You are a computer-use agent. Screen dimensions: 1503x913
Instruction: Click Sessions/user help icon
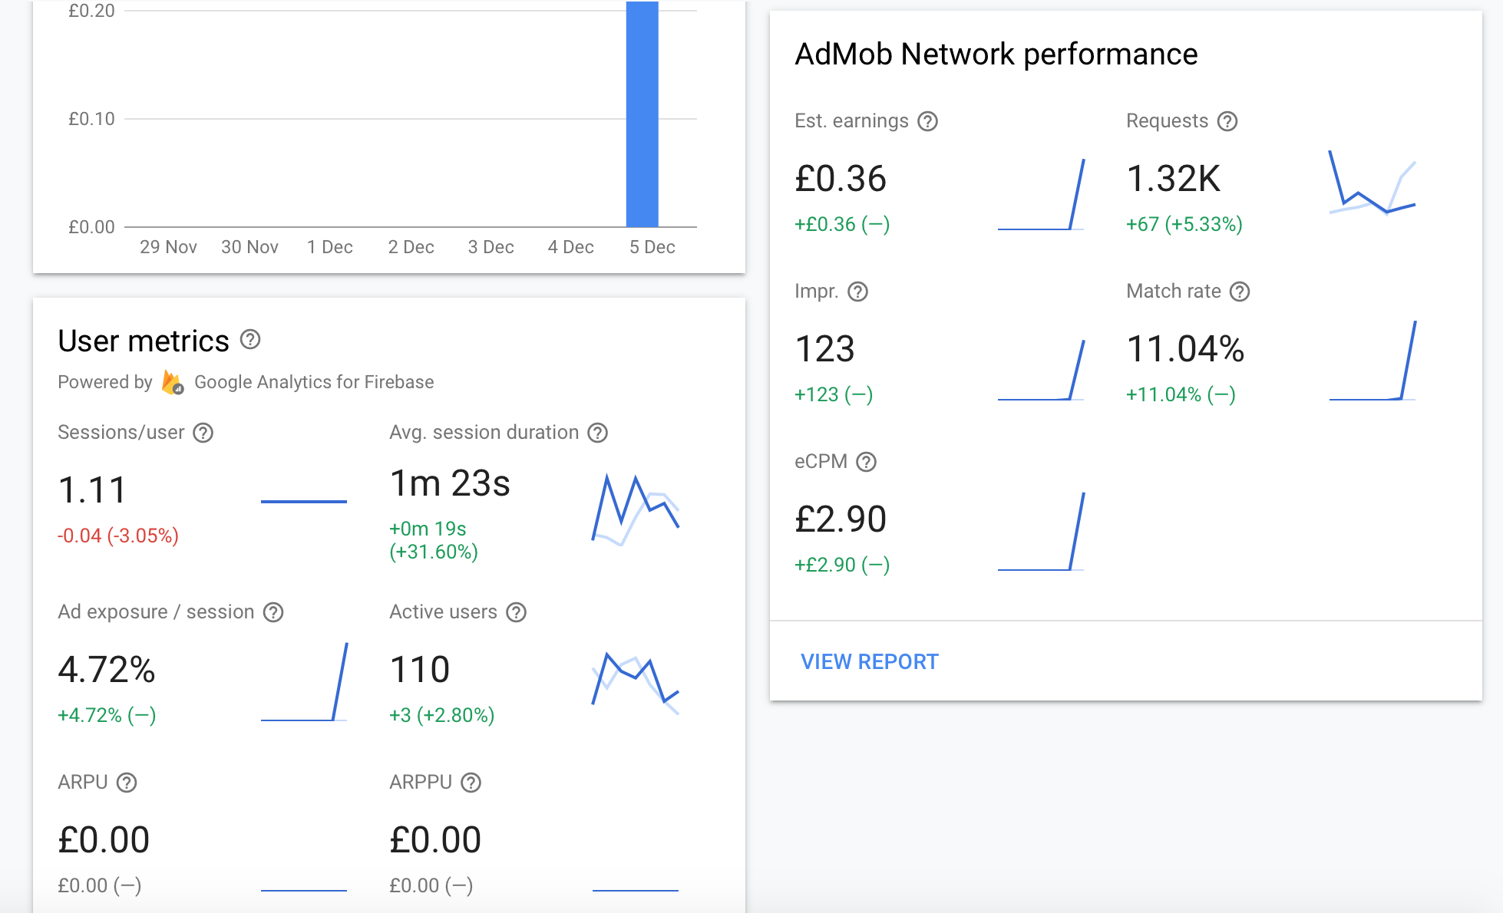click(x=203, y=433)
